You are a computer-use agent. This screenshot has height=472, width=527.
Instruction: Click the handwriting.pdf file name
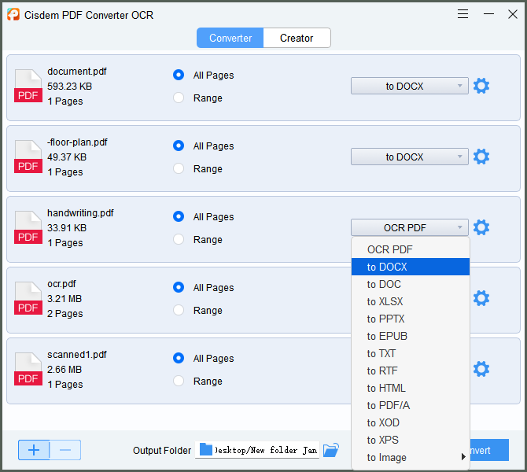point(80,213)
